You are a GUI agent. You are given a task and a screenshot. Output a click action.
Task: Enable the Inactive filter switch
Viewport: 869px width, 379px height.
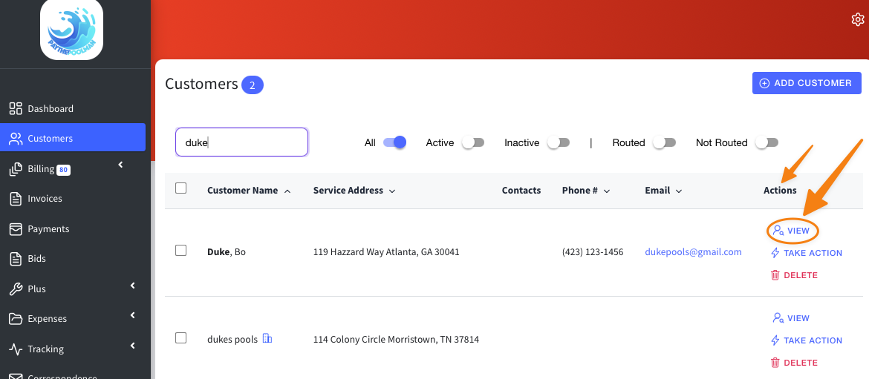click(559, 142)
